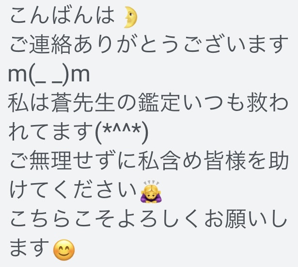Viewport: 298px width, 267px height.
Task: Select the m(_ _)m kaomoji text
Action: tap(48, 75)
